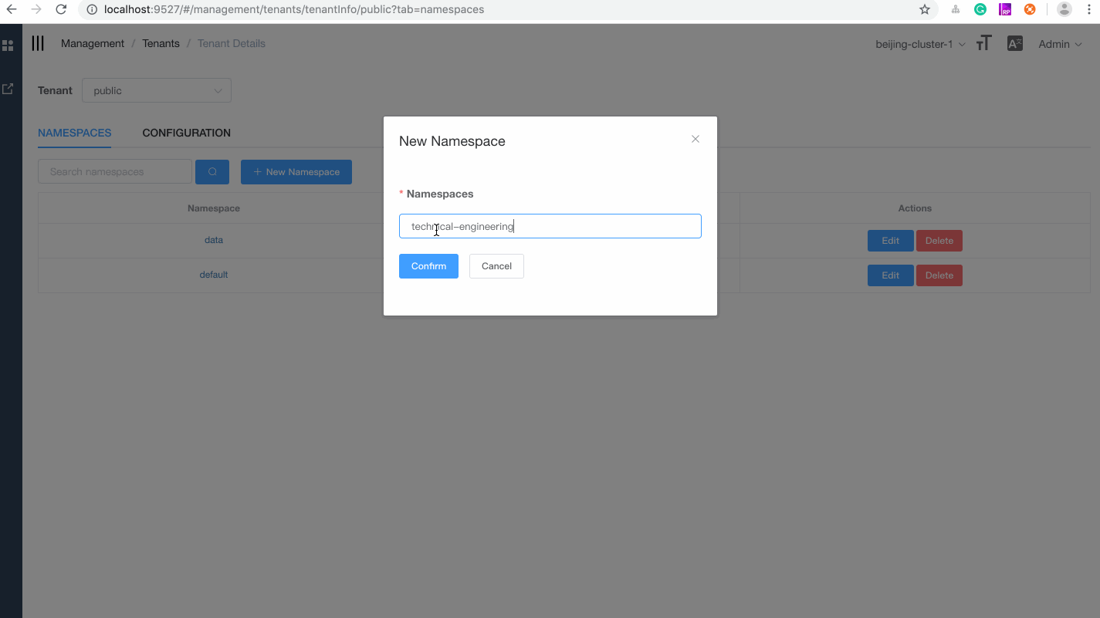Switch language using the translation icon
The width and height of the screenshot is (1100, 618).
click(1014, 43)
